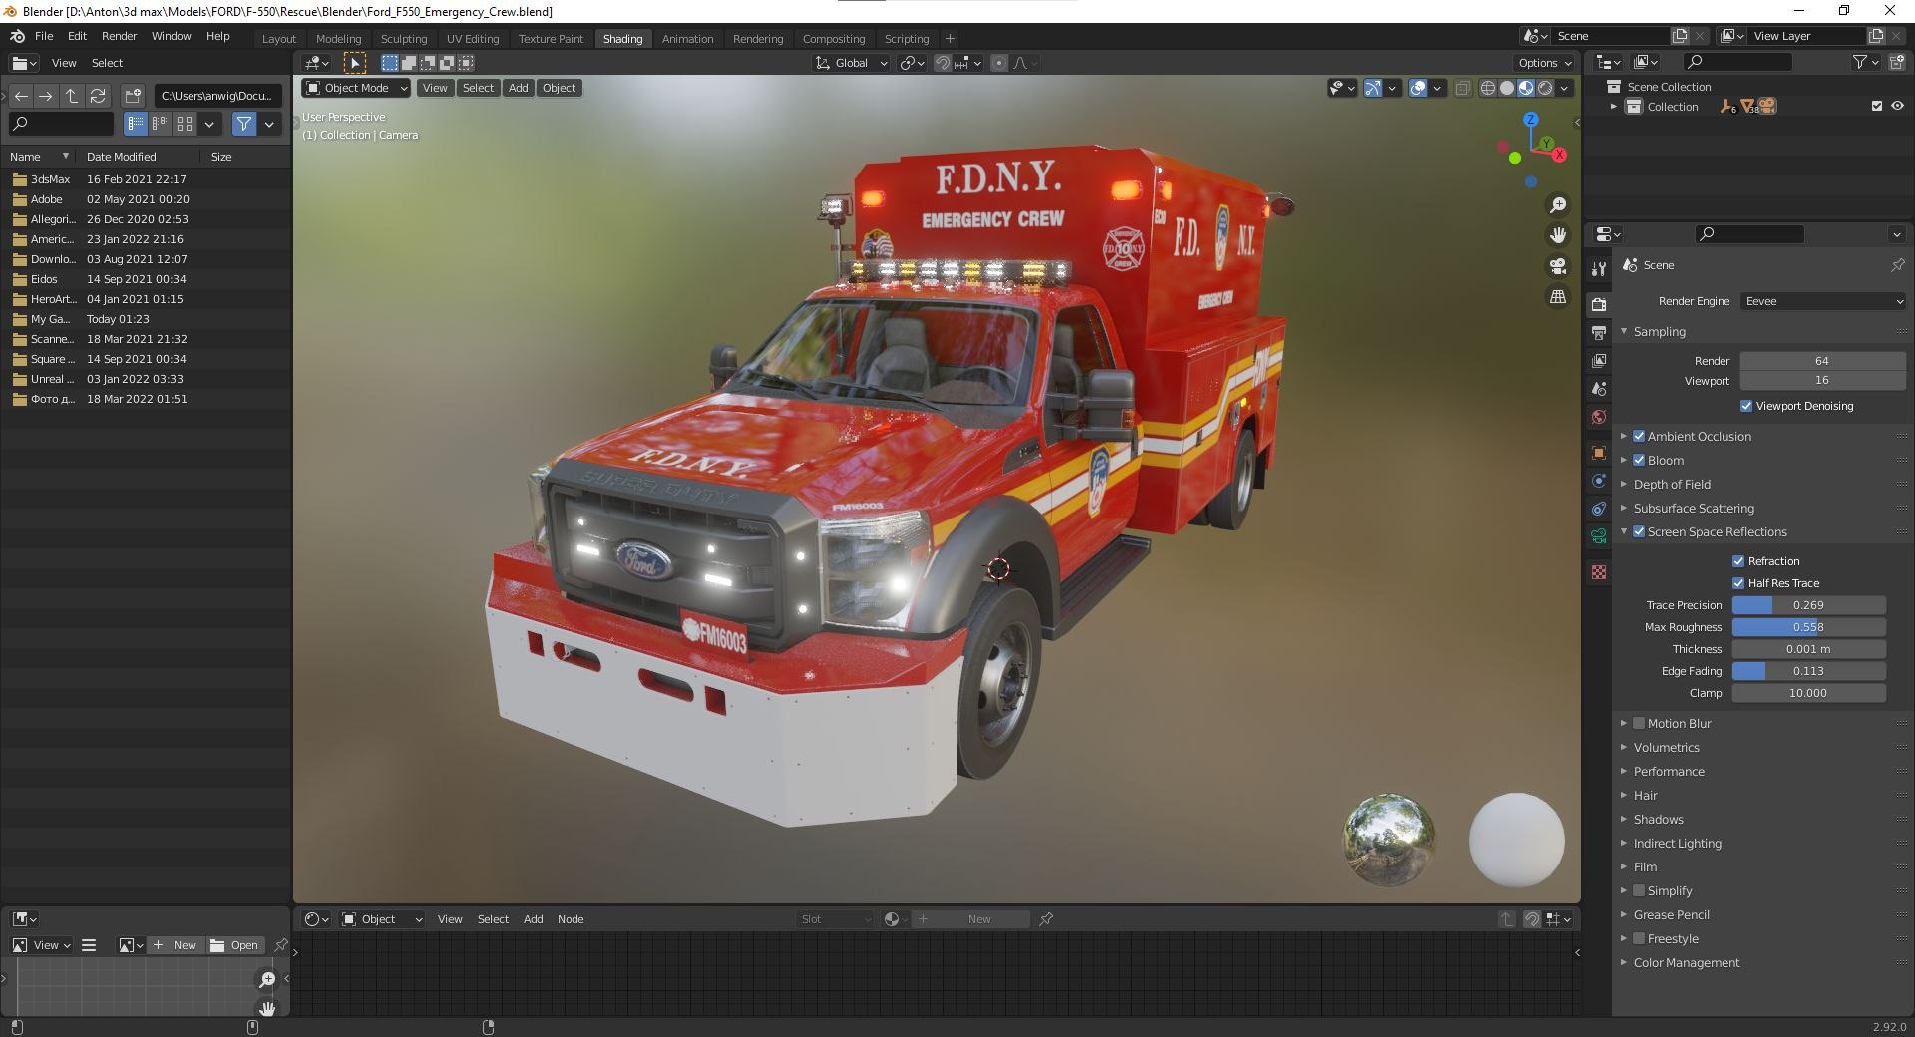
Task: Pin the Scene properties panel
Action: [x=1897, y=265]
